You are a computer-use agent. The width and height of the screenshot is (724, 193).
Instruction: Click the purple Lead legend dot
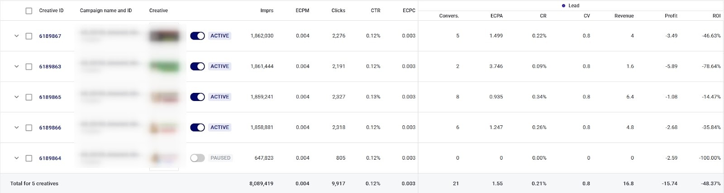(563, 6)
